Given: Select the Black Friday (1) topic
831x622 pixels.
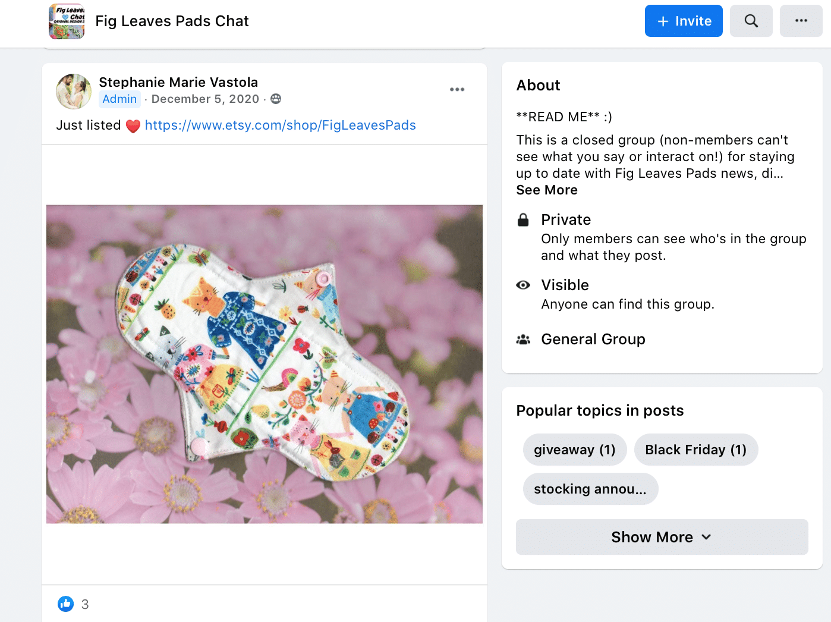Looking at the screenshot, I should tap(695, 450).
